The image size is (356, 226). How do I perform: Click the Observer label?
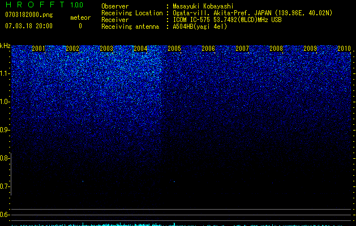pyautogui.click(x=115, y=6)
